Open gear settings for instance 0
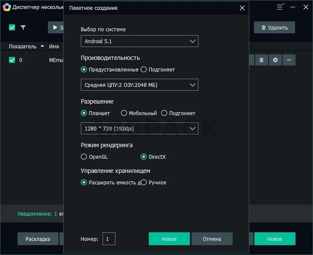313x255 pixels. [275, 60]
